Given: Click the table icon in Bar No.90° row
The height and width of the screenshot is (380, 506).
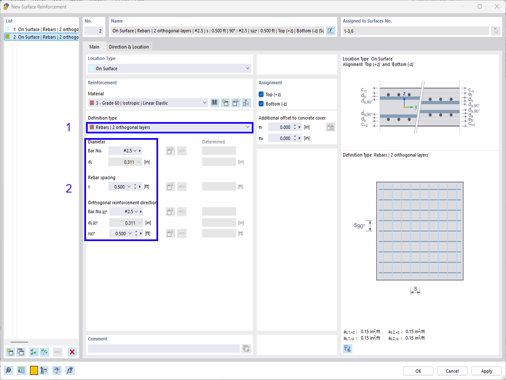Looking at the screenshot, I should tap(170, 212).
